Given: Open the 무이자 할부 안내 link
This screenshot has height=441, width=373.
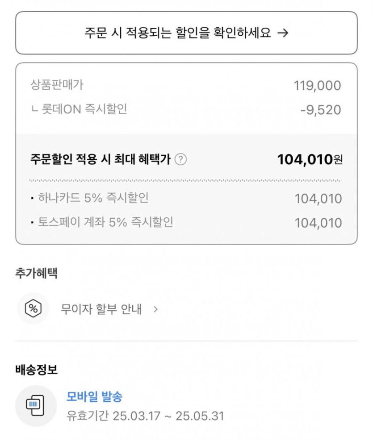Looking at the screenshot, I should pos(101,309).
